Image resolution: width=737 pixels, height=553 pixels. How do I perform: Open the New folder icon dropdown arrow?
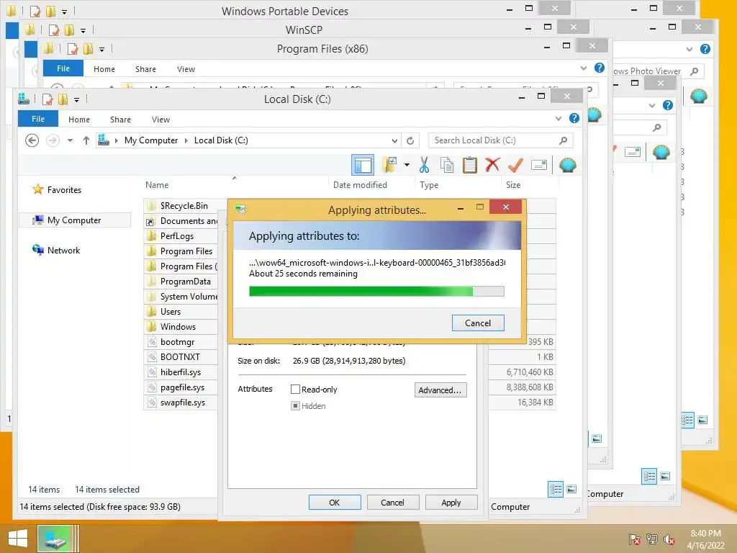pyautogui.click(x=407, y=165)
